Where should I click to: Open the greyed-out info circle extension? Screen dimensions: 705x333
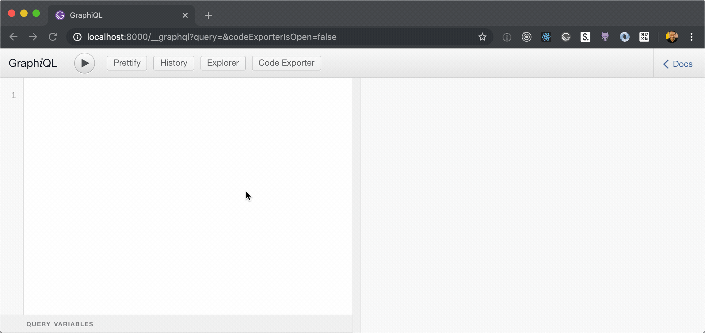click(x=507, y=37)
